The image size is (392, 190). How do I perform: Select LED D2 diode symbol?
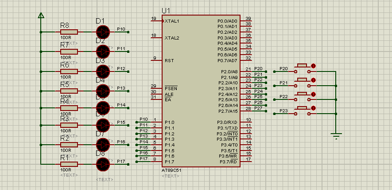(x=103, y=51)
